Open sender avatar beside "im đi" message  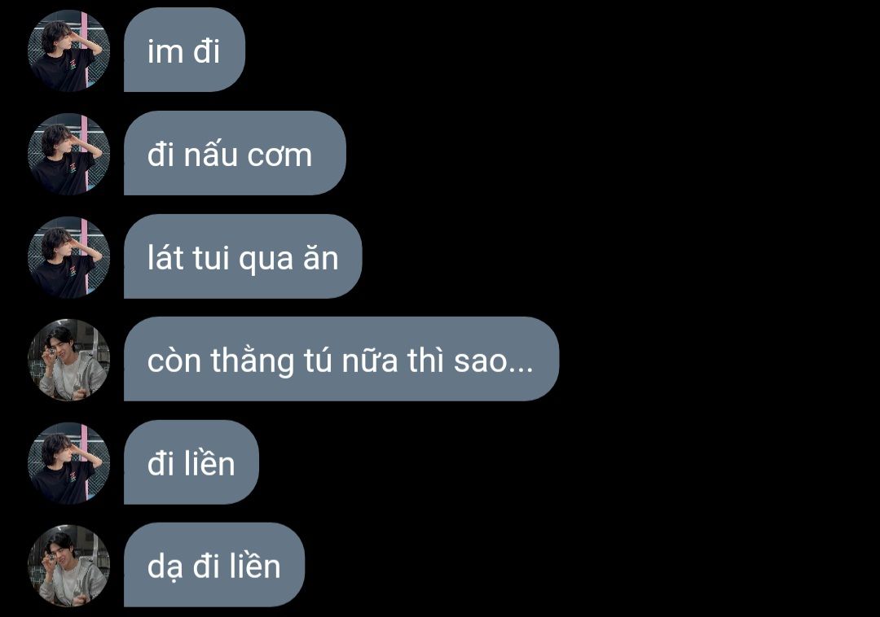coord(68,50)
